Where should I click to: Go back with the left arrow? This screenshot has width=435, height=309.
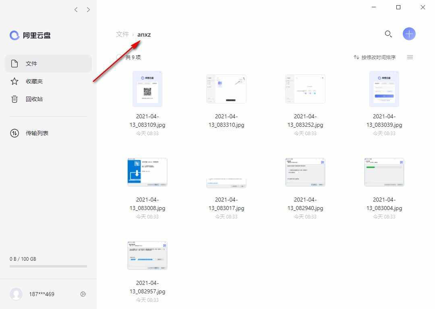pos(76,10)
